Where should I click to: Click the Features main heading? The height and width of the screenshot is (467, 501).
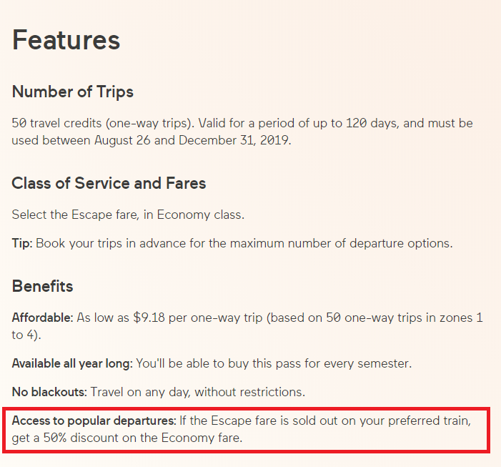pyautogui.click(x=66, y=40)
